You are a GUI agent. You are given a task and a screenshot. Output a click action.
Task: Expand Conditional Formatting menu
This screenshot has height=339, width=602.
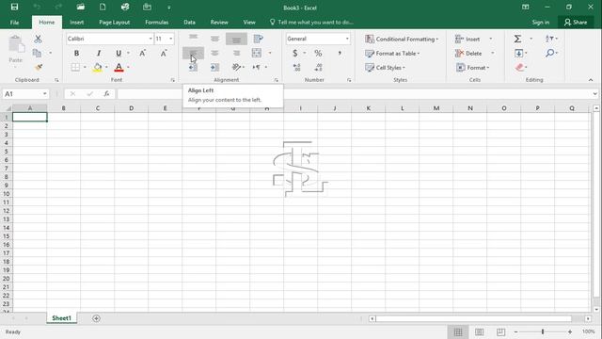click(x=402, y=39)
